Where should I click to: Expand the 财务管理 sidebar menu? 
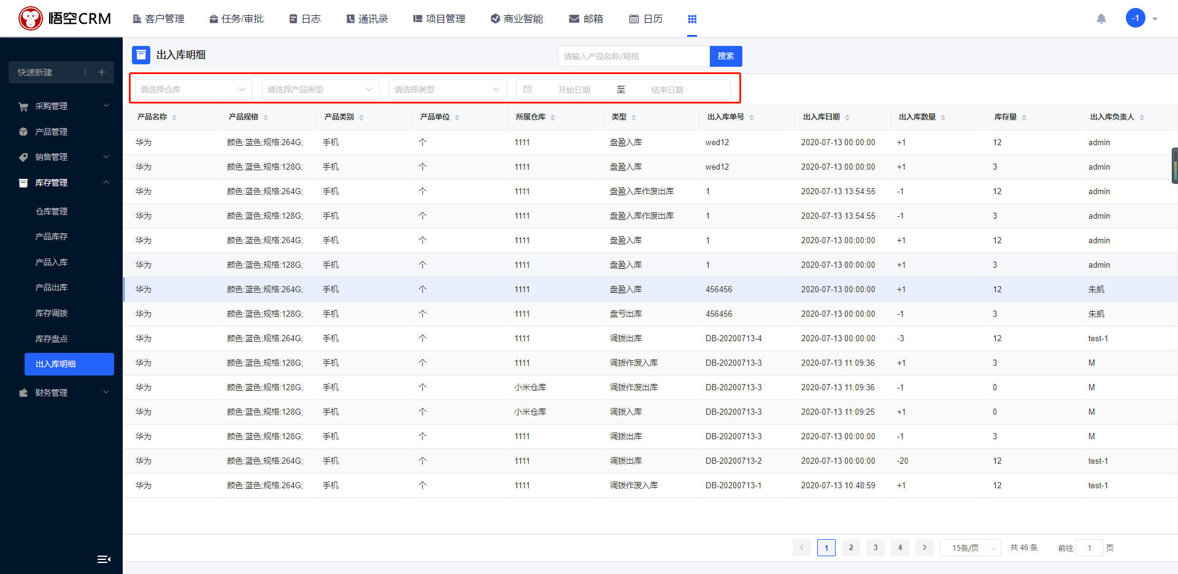coord(61,393)
